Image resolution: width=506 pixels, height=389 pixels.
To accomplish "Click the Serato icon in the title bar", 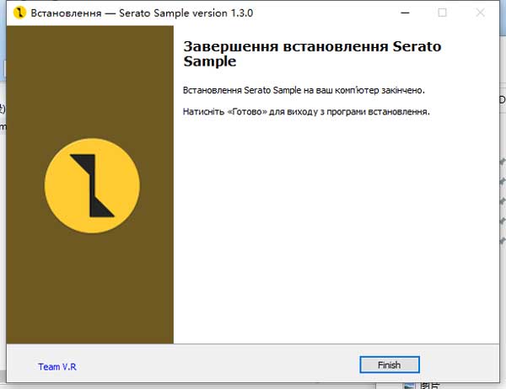I will (19, 13).
